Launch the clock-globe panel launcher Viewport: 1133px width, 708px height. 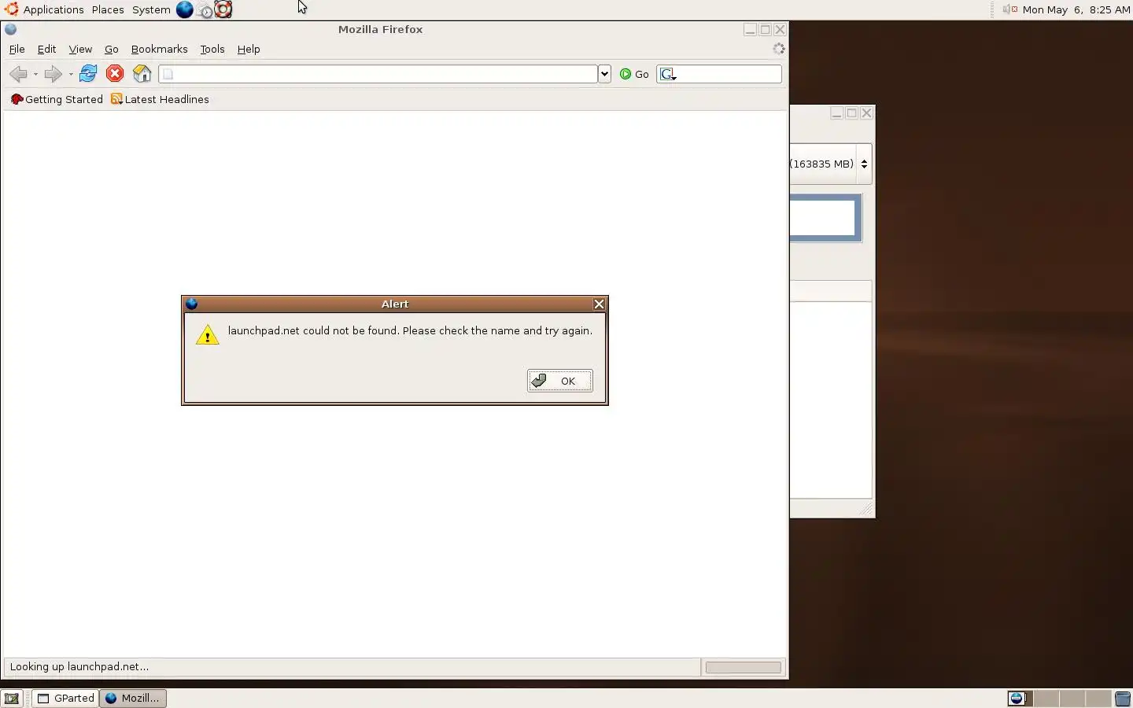click(x=204, y=9)
